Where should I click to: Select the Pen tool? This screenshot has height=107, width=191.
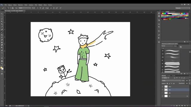(2, 51)
